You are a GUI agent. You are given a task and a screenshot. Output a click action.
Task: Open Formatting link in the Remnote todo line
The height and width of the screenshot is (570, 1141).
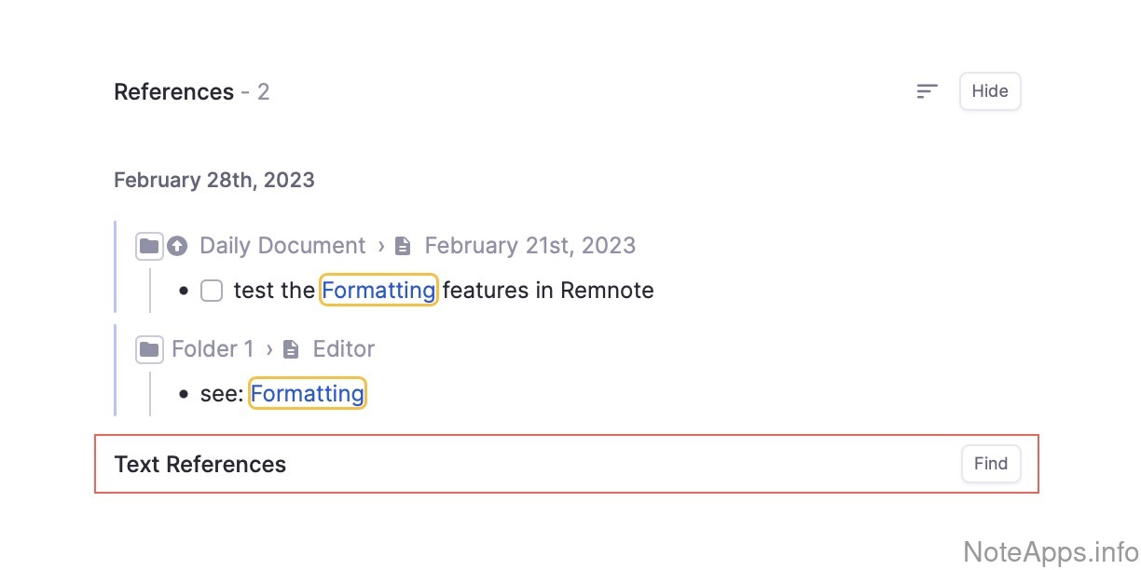pyautogui.click(x=378, y=291)
